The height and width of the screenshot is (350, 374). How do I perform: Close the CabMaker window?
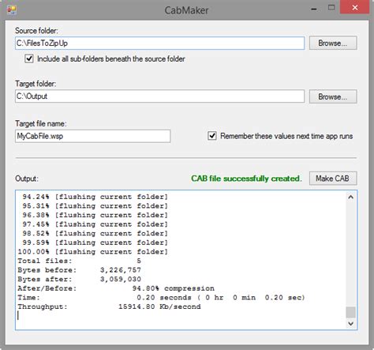355,7
